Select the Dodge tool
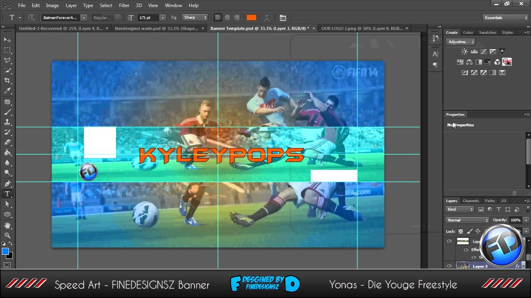The image size is (531, 298). click(7, 173)
